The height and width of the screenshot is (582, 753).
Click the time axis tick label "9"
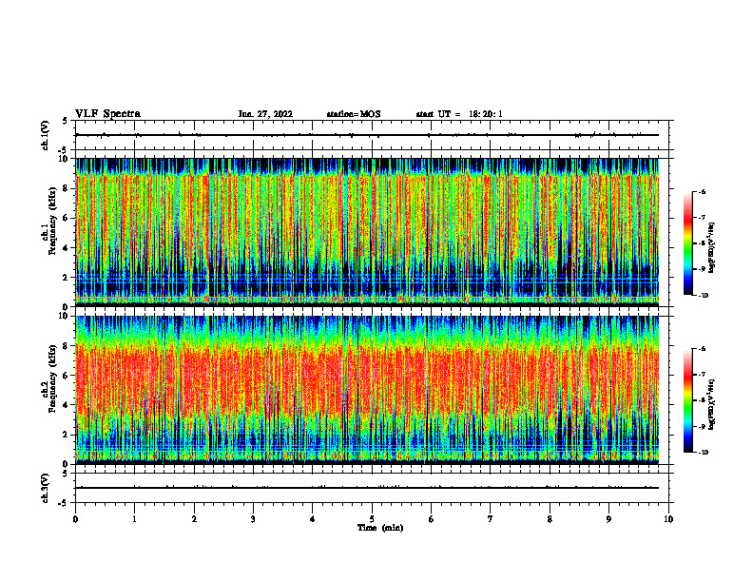608,519
